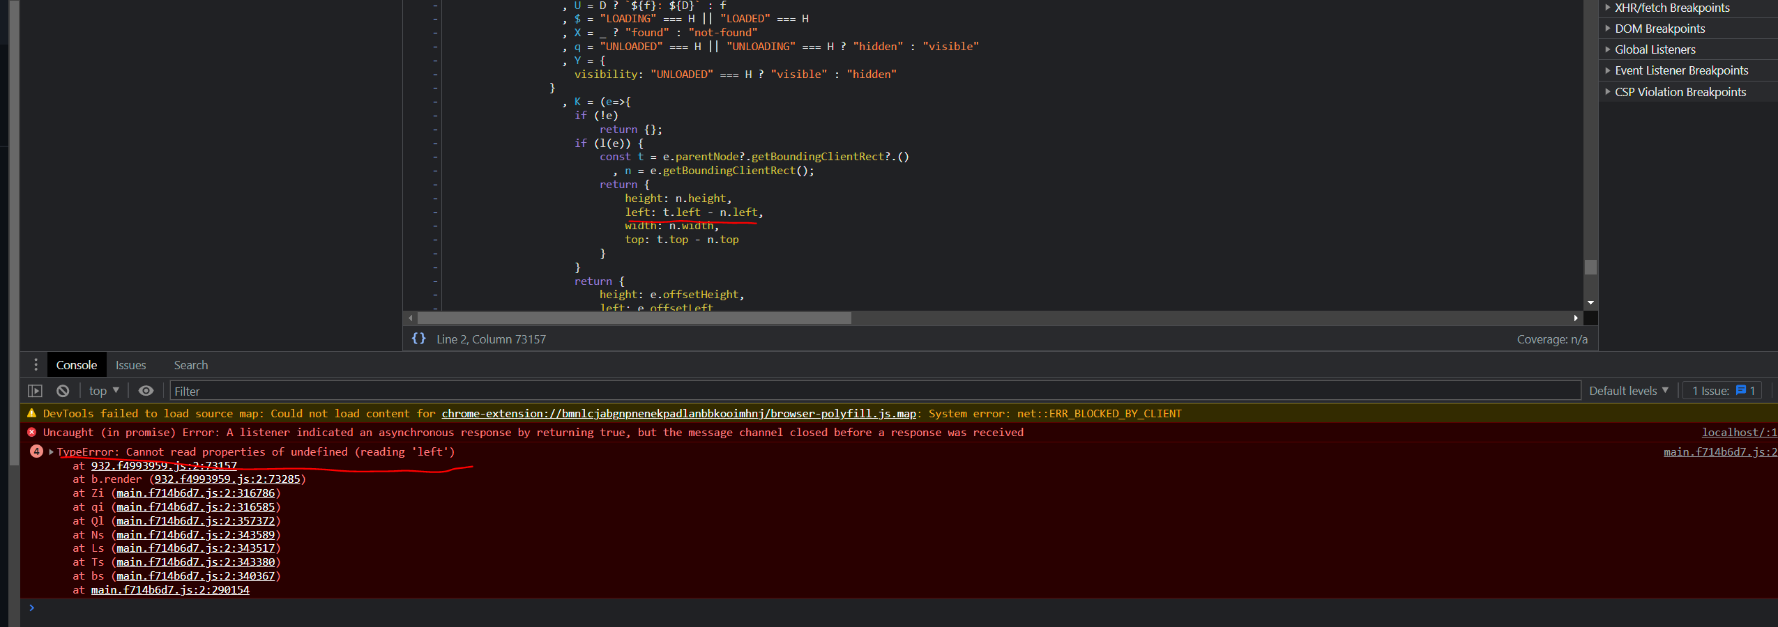Toggle the live expression eye icon

point(145,391)
